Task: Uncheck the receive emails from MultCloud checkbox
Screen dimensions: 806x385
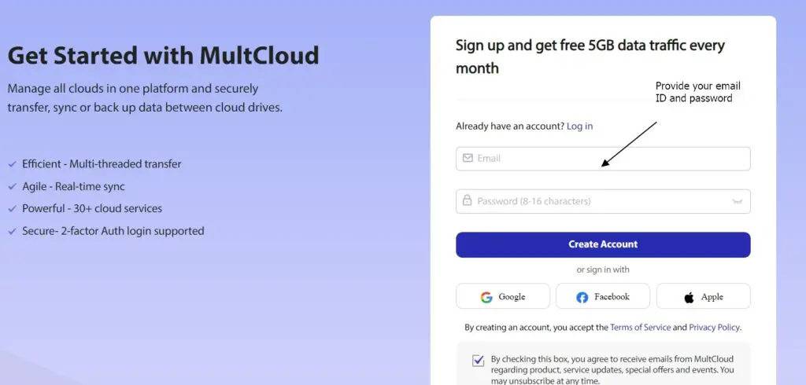Action: pos(478,361)
